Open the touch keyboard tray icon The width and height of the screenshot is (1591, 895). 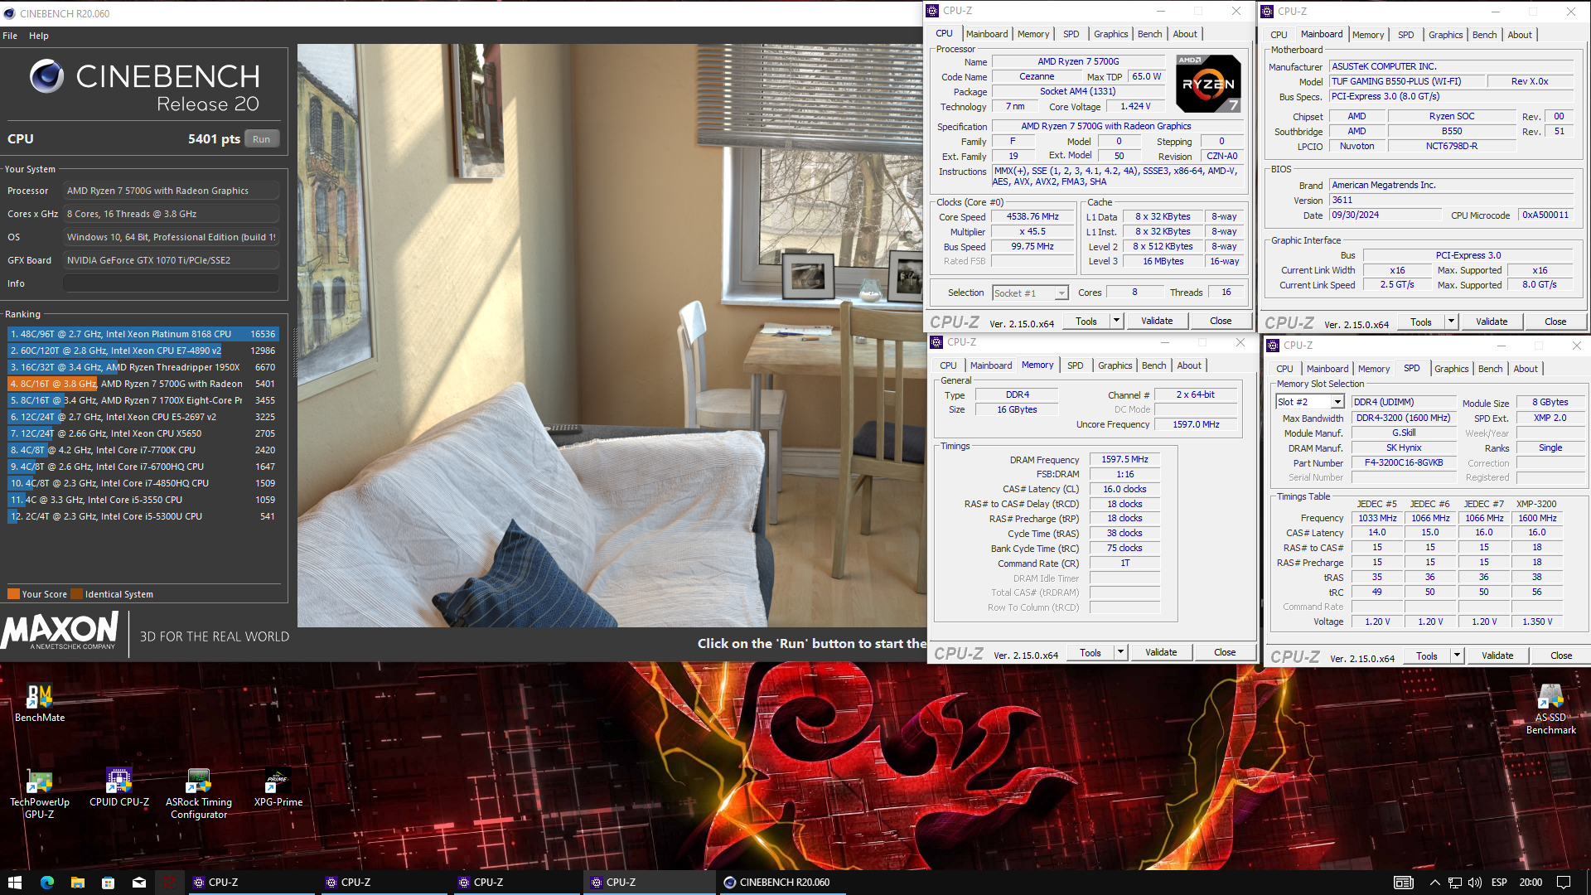click(1403, 883)
